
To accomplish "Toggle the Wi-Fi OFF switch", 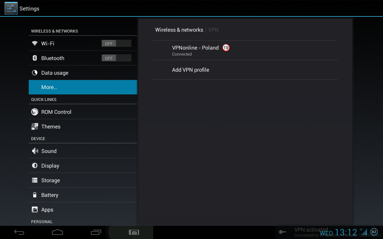I will click(116, 43).
